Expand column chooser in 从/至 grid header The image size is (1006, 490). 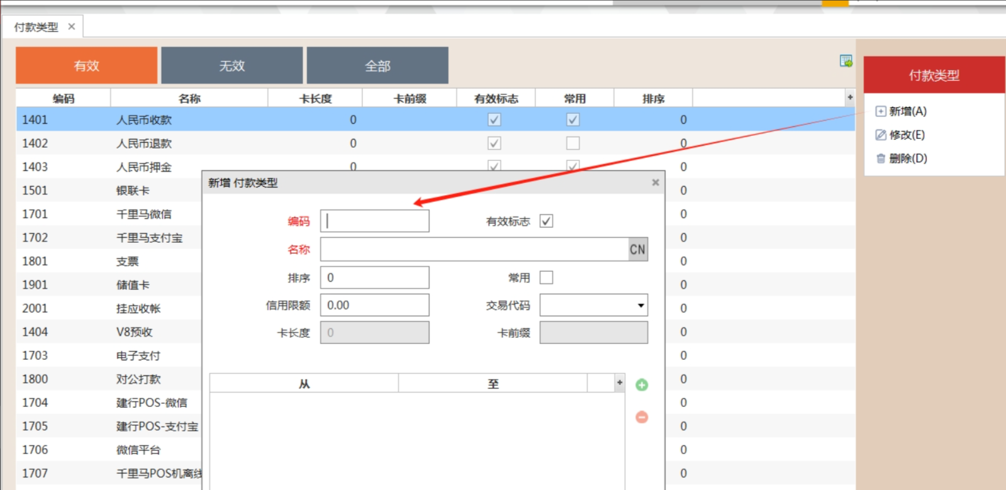[619, 382]
